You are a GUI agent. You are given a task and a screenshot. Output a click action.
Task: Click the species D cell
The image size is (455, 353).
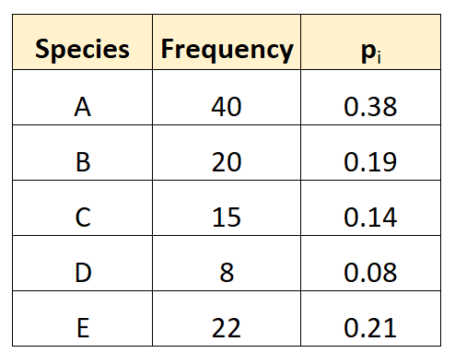(x=82, y=264)
